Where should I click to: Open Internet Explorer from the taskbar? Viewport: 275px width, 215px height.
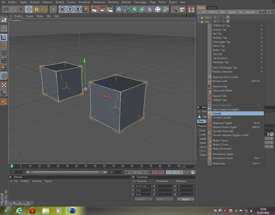(x=19, y=211)
